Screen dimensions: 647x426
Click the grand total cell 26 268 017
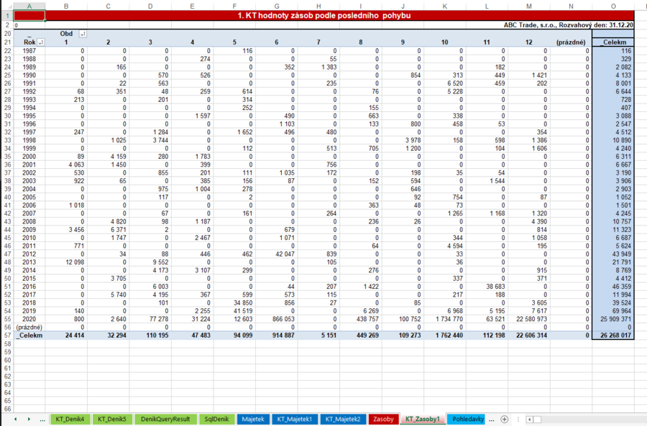coord(613,335)
